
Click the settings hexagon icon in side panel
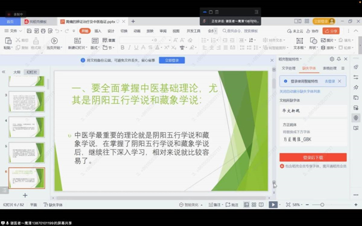tap(332, 59)
